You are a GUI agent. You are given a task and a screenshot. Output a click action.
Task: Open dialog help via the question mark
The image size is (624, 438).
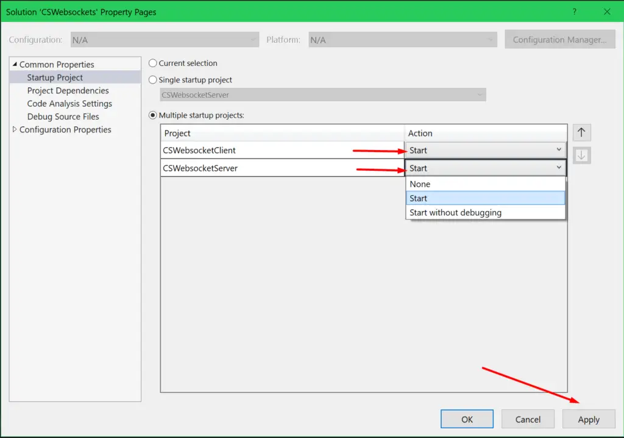tap(574, 12)
